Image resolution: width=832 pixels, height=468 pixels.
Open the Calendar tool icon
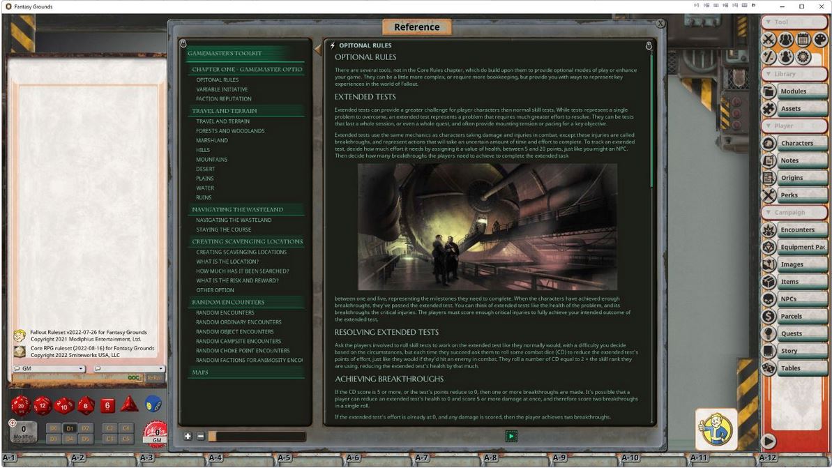tap(802, 38)
